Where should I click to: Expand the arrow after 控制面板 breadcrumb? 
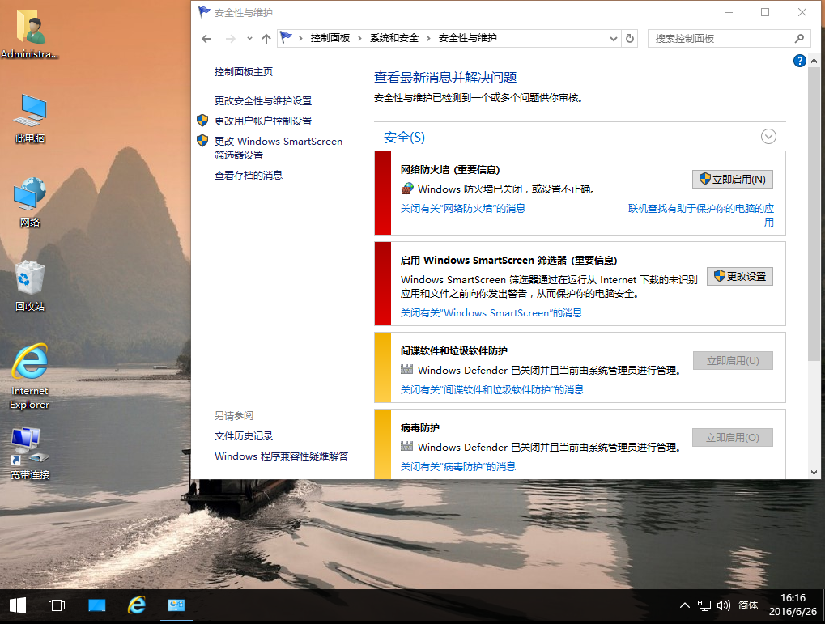coord(359,38)
